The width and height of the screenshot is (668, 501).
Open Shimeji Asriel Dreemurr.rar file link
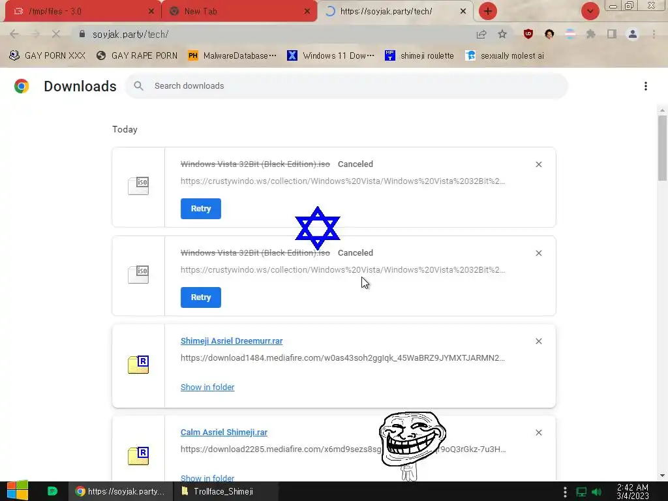[232, 341]
